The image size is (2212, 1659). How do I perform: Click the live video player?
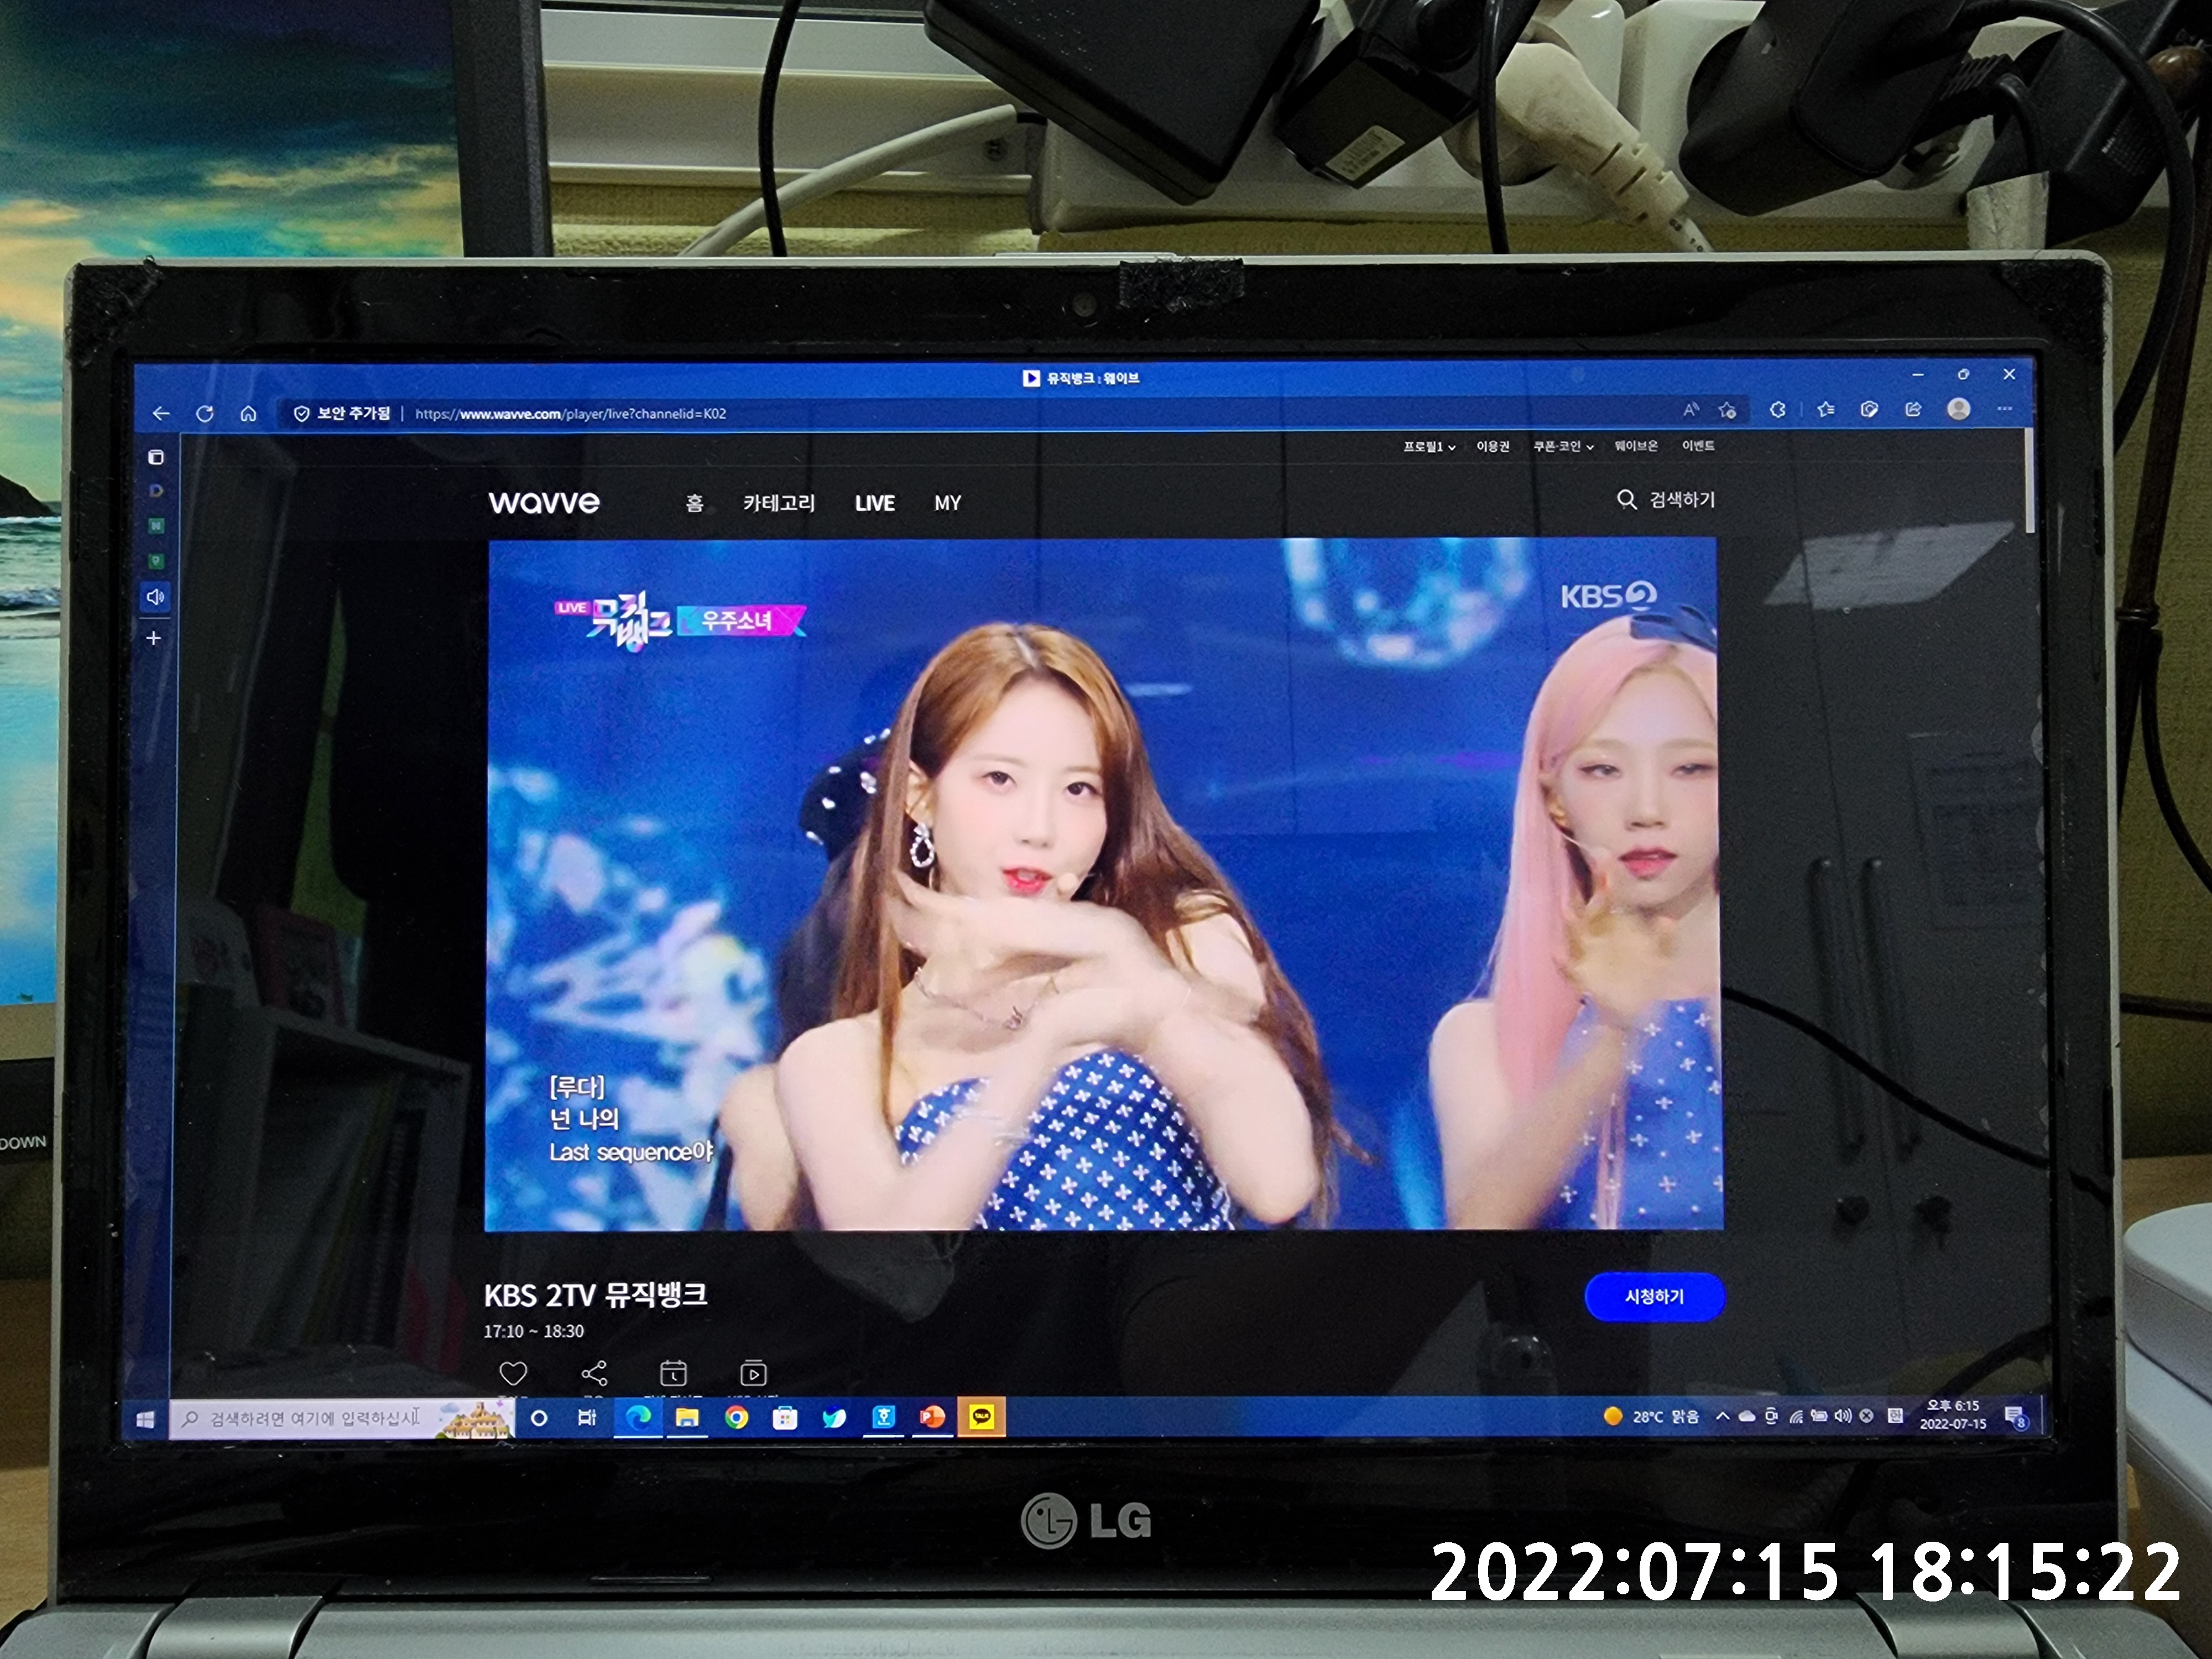click(1103, 884)
